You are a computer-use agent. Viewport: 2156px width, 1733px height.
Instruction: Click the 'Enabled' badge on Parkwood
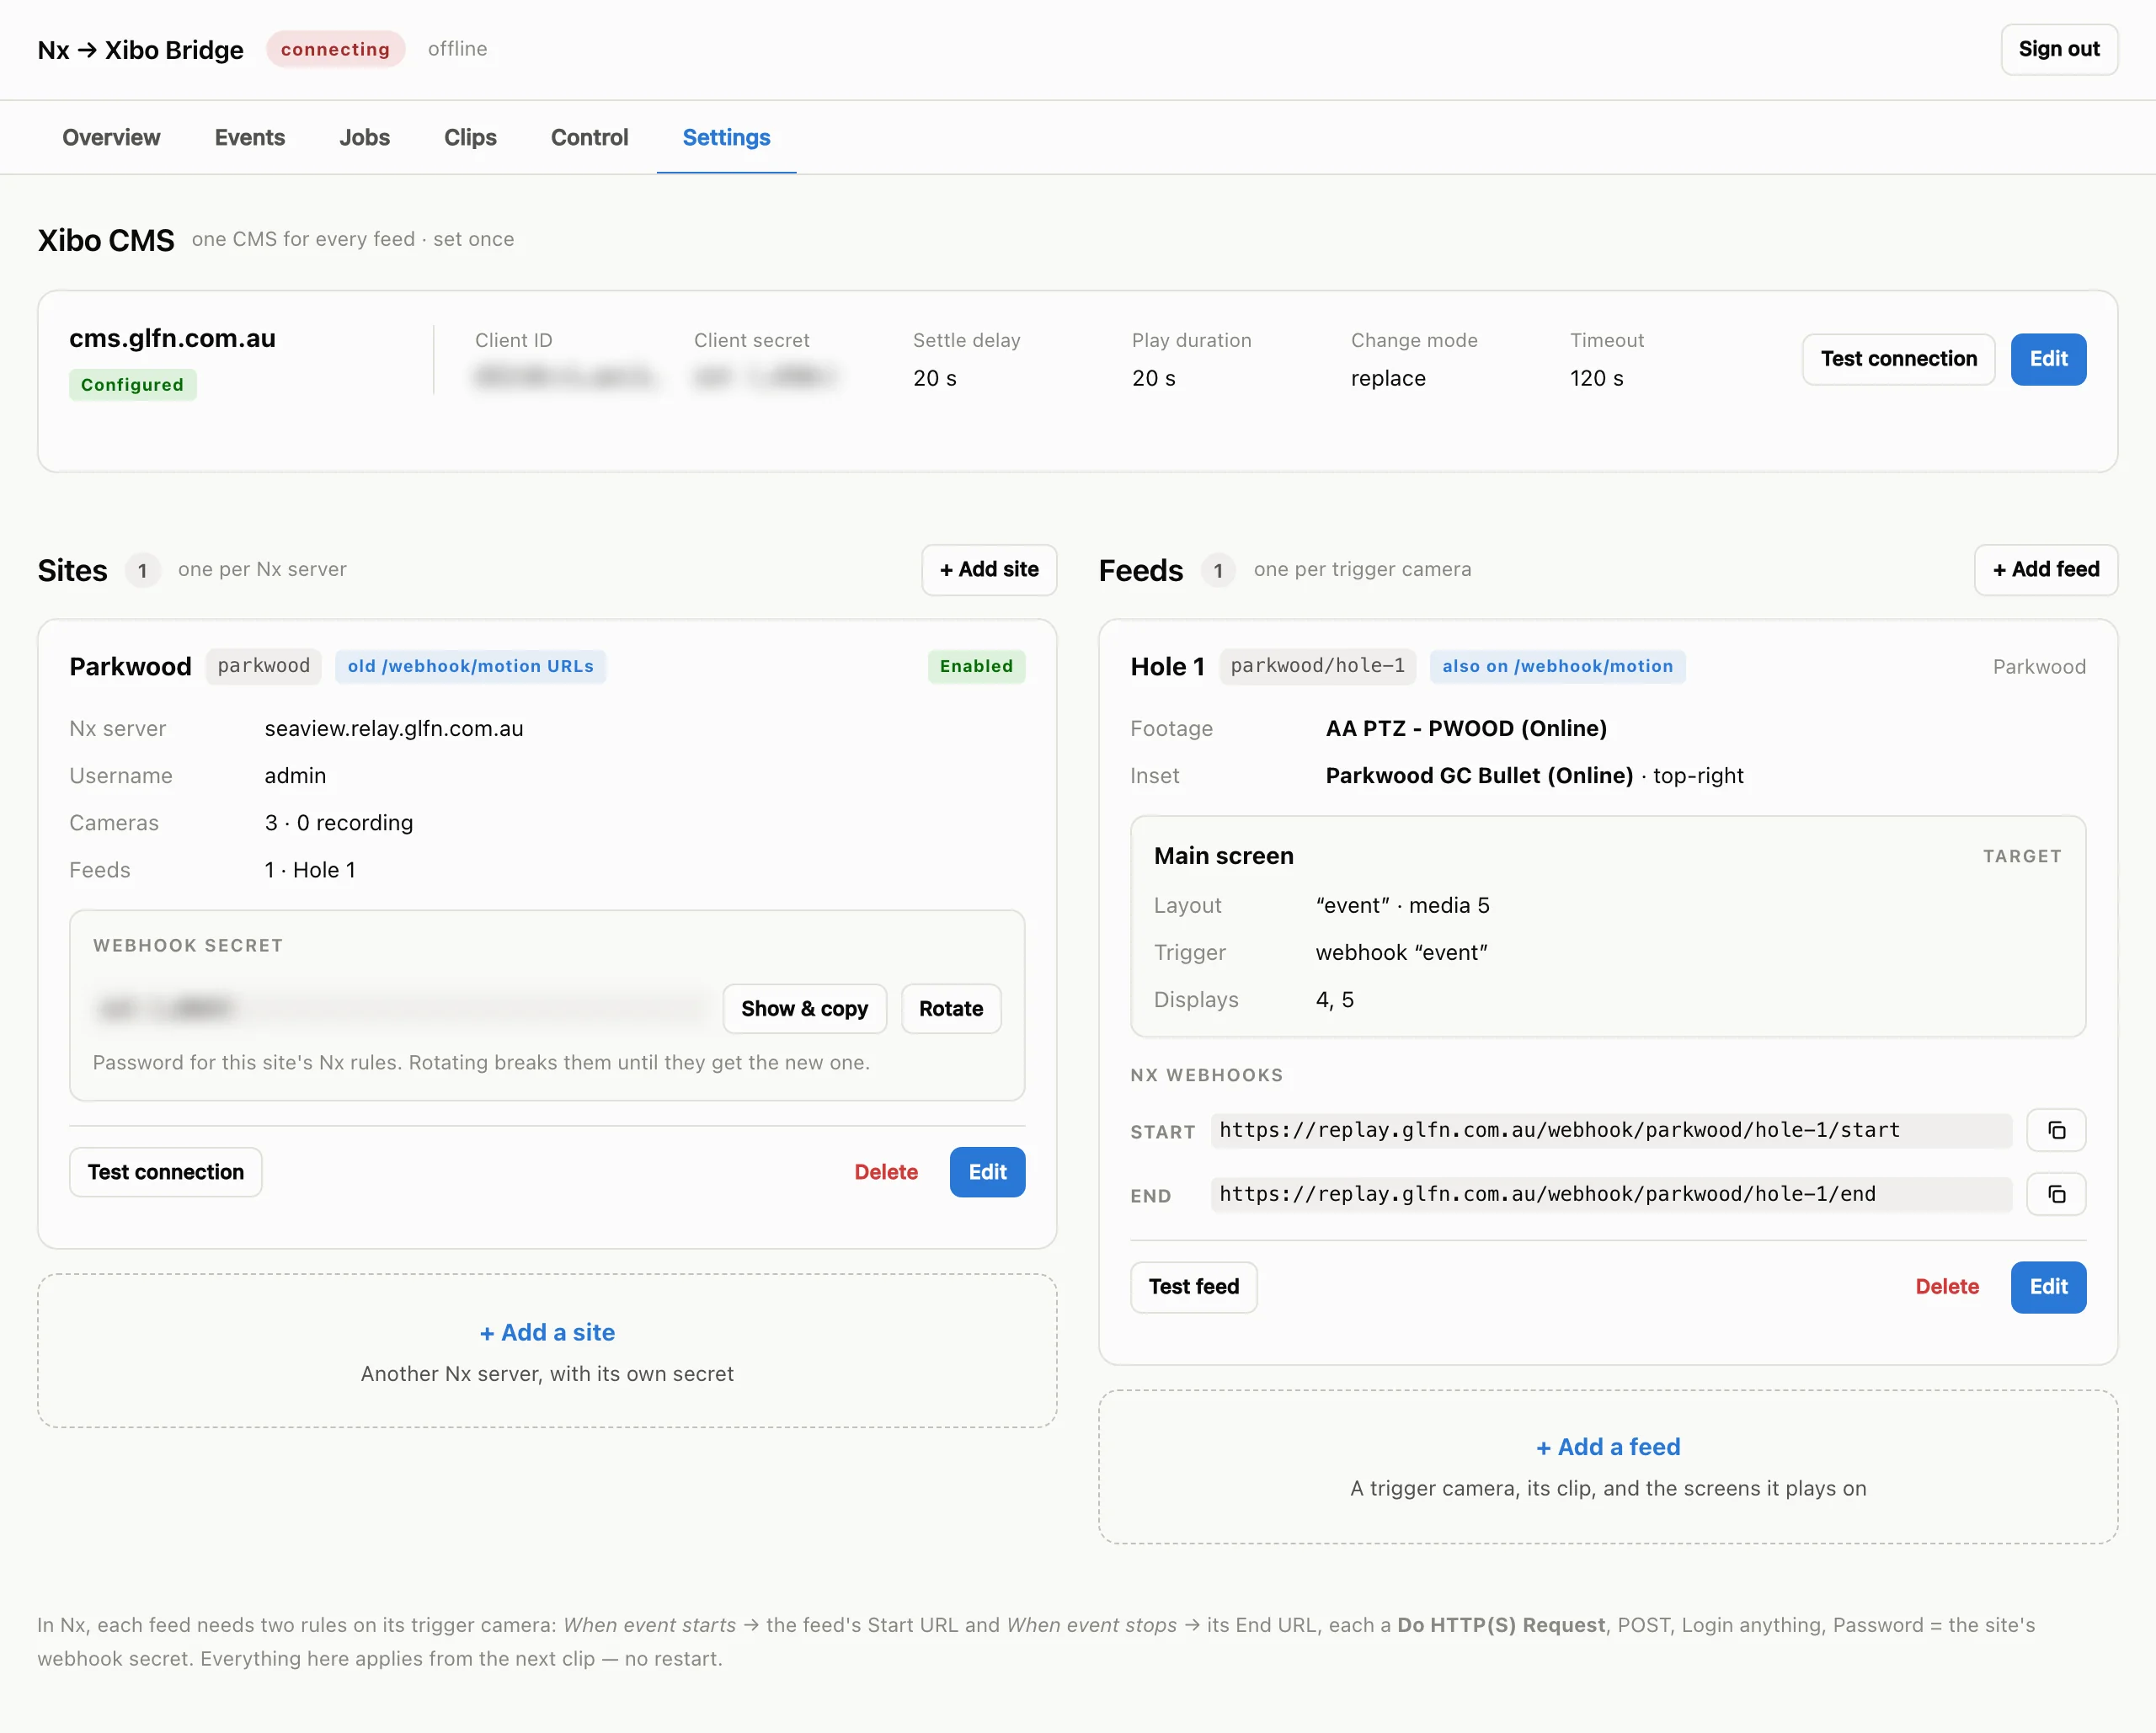pos(976,667)
